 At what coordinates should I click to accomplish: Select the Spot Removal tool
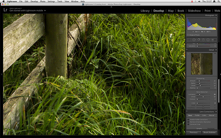pos(194,40)
